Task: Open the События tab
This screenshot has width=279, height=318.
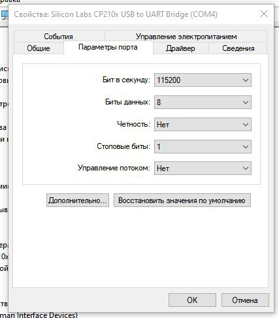Action: pos(59,37)
